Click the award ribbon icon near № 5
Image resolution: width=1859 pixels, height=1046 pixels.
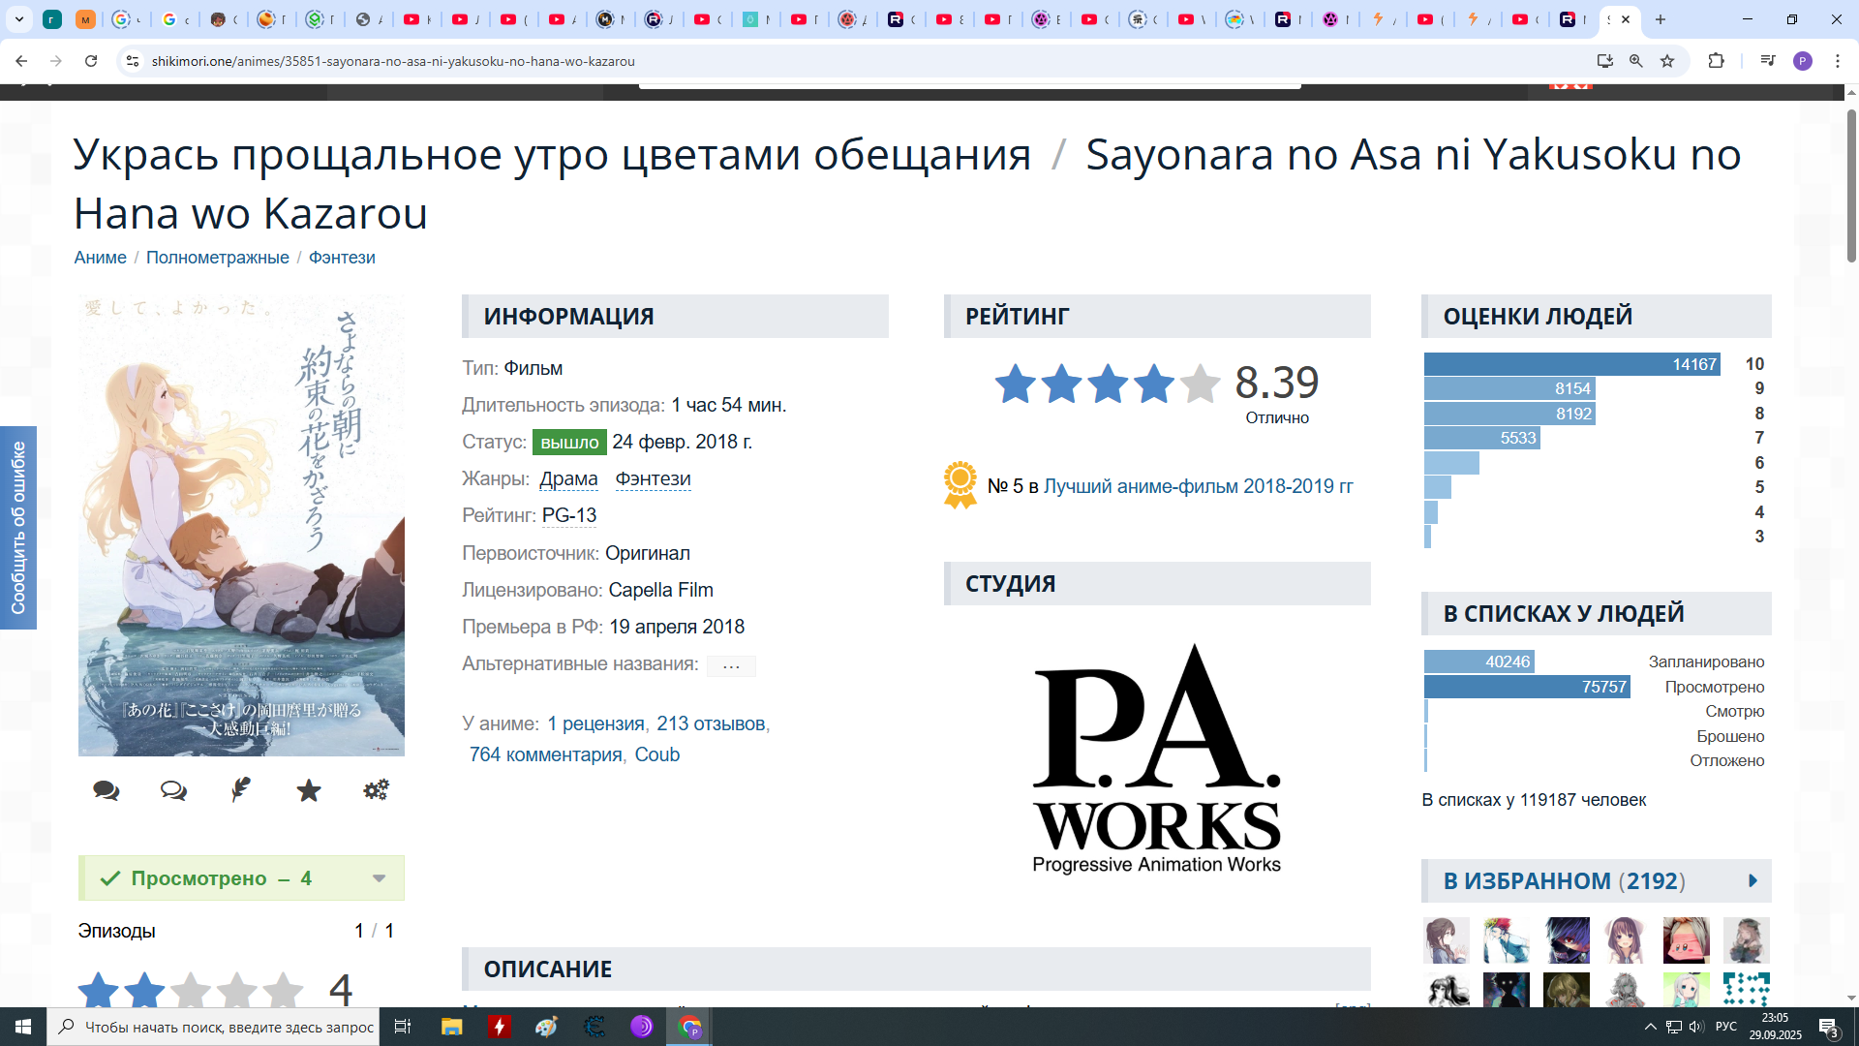click(960, 485)
